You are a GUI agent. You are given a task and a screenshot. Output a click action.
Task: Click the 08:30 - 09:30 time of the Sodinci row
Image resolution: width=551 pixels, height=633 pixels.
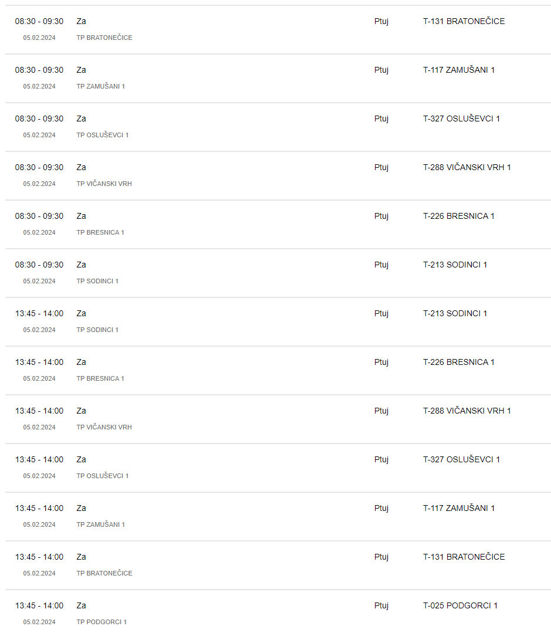click(x=39, y=265)
